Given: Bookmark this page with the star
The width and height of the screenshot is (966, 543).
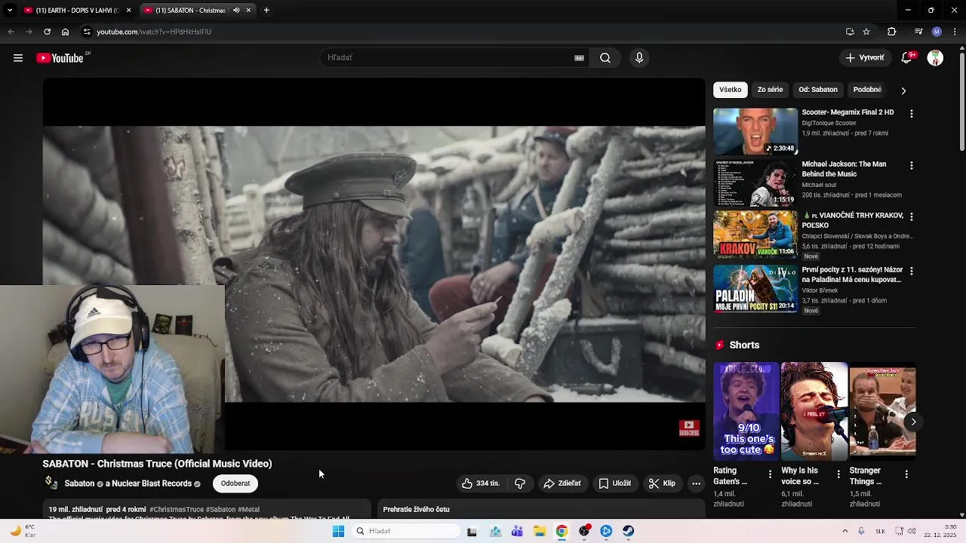Looking at the screenshot, I should (x=866, y=32).
